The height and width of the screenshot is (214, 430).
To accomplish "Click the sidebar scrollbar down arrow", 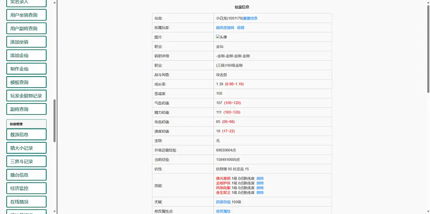I will pyautogui.click(x=55, y=211).
